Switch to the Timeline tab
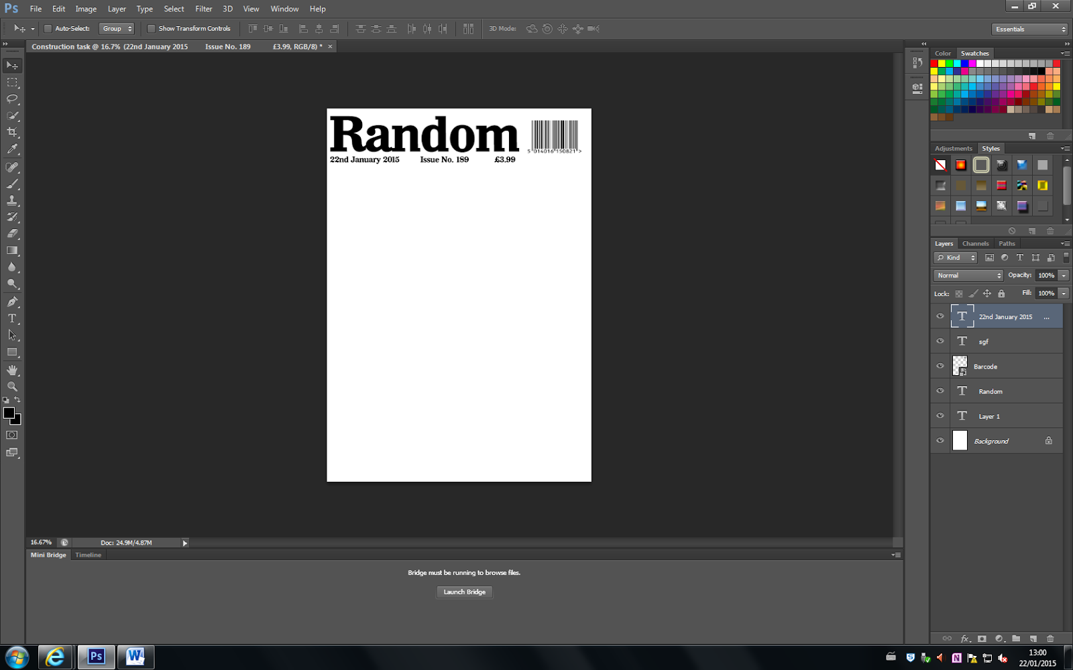Image resolution: width=1073 pixels, height=670 pixels. click(x=89, y=555)
